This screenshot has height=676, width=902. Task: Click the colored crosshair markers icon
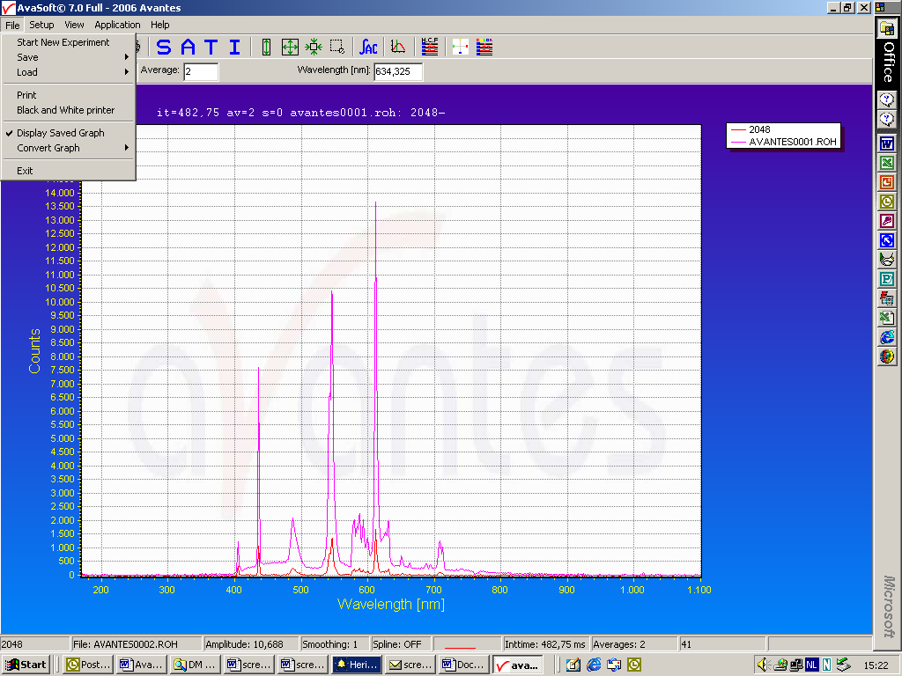(x=460, y=48)
